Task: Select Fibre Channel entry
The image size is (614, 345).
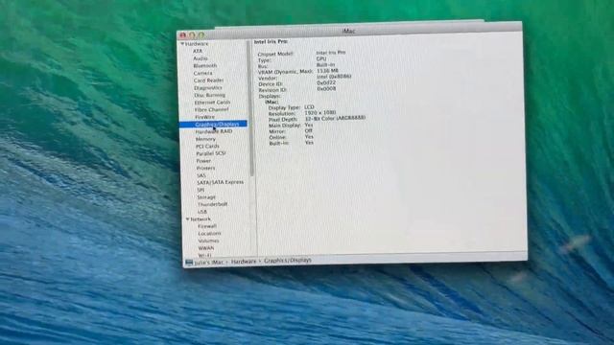Action: (x=211, y=110)
